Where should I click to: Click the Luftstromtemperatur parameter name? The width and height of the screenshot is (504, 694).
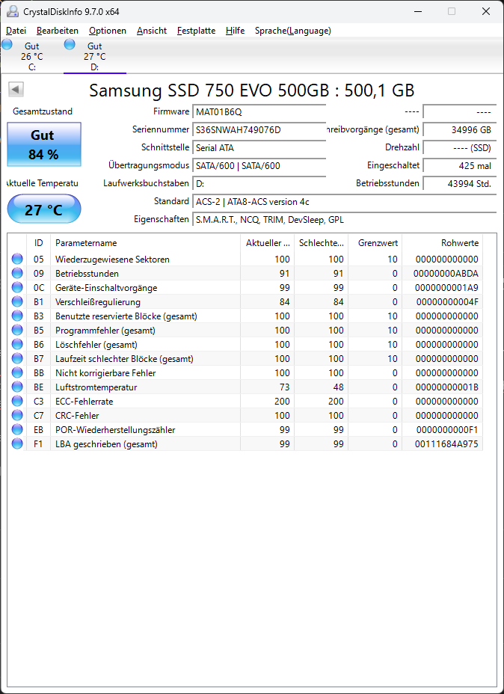point(96,387)
